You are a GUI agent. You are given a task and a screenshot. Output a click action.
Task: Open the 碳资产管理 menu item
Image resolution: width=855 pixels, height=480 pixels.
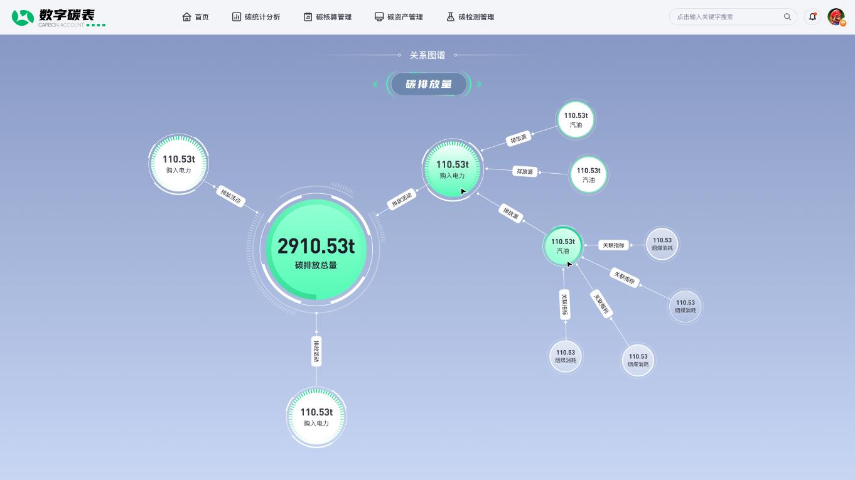(x=399, y=17)
